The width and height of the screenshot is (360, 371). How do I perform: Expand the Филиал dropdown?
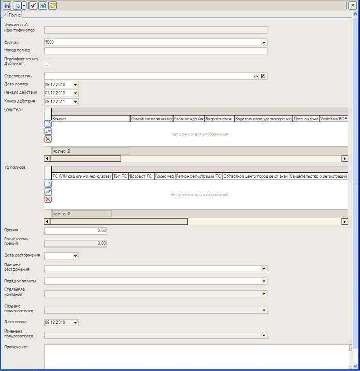pyautogui.click(x=264, y=43)
